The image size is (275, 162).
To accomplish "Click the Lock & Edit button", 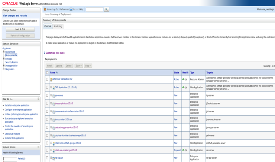I will (20, 29).
